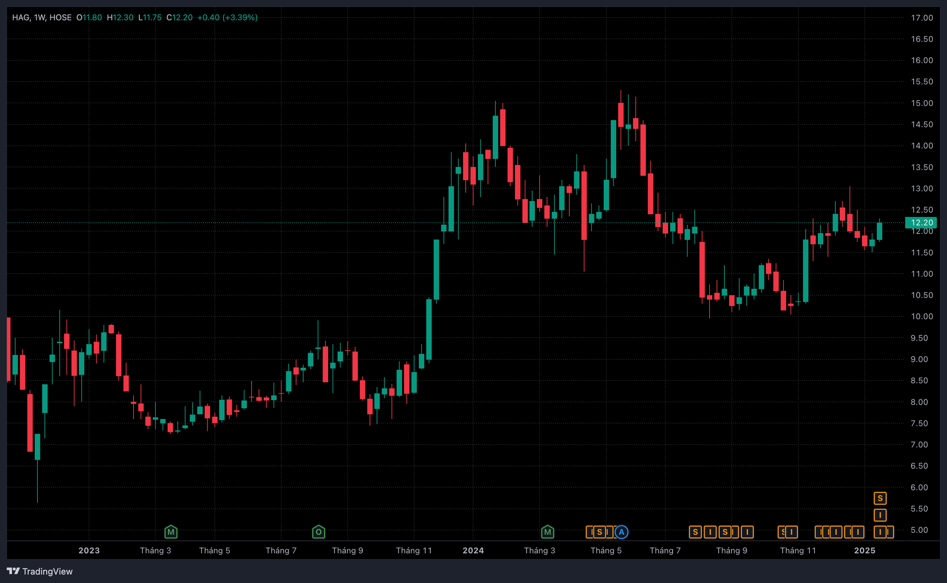Click the blue circular A marker

[x=621, y=532]
